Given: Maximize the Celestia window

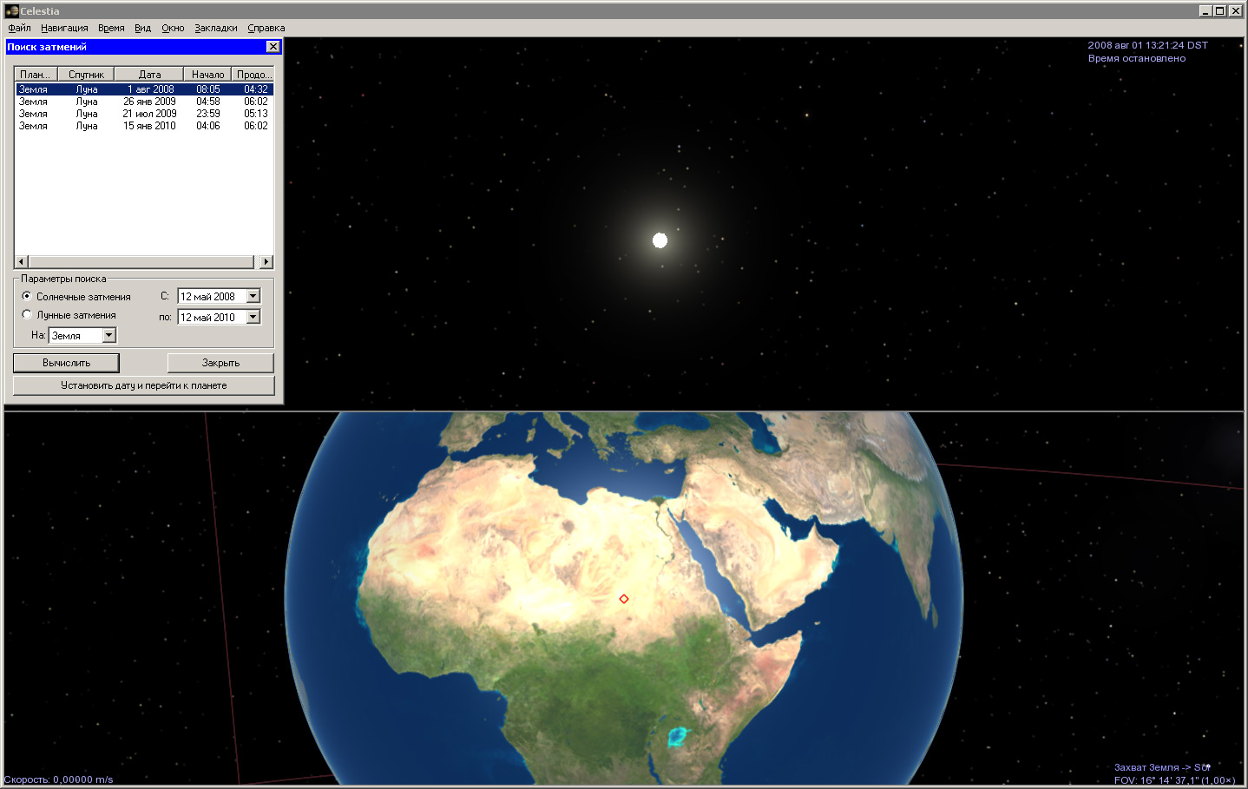Looking at the screenshot, I should click(x=1219, y=11).
